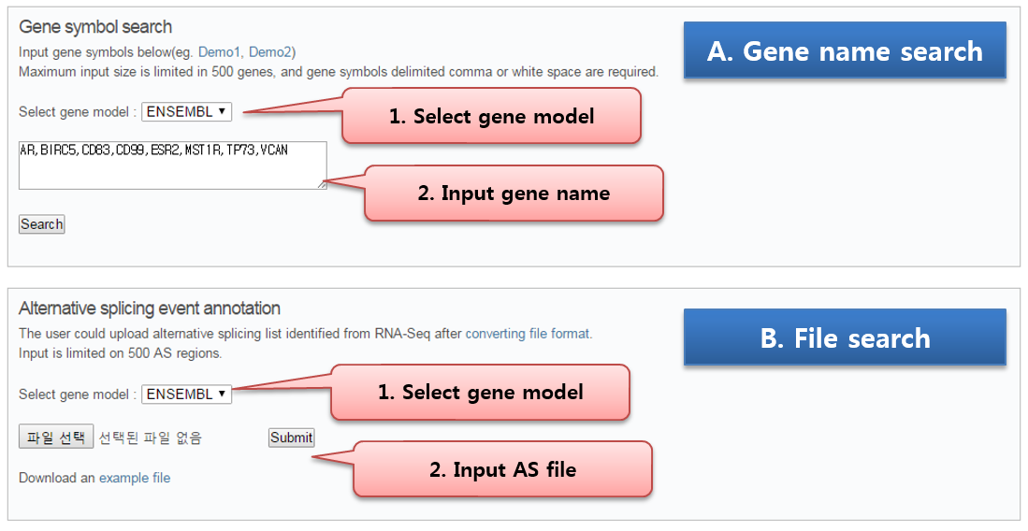The height and width of the screenshot is (531, 1028).
Task: Click the '2. Input AS file' callout
Action: [x=501, y=469]
